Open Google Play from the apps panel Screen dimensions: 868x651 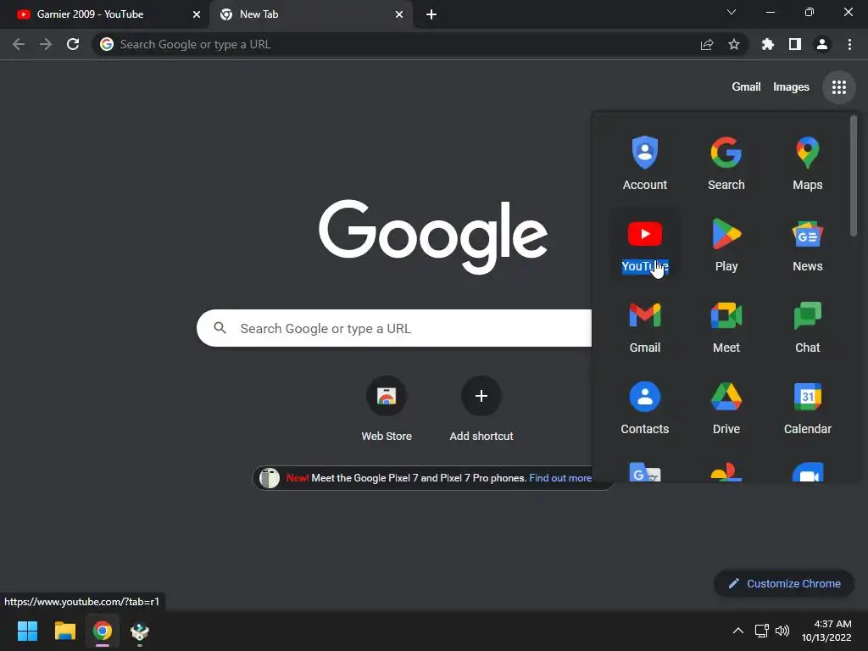[726, 244]
